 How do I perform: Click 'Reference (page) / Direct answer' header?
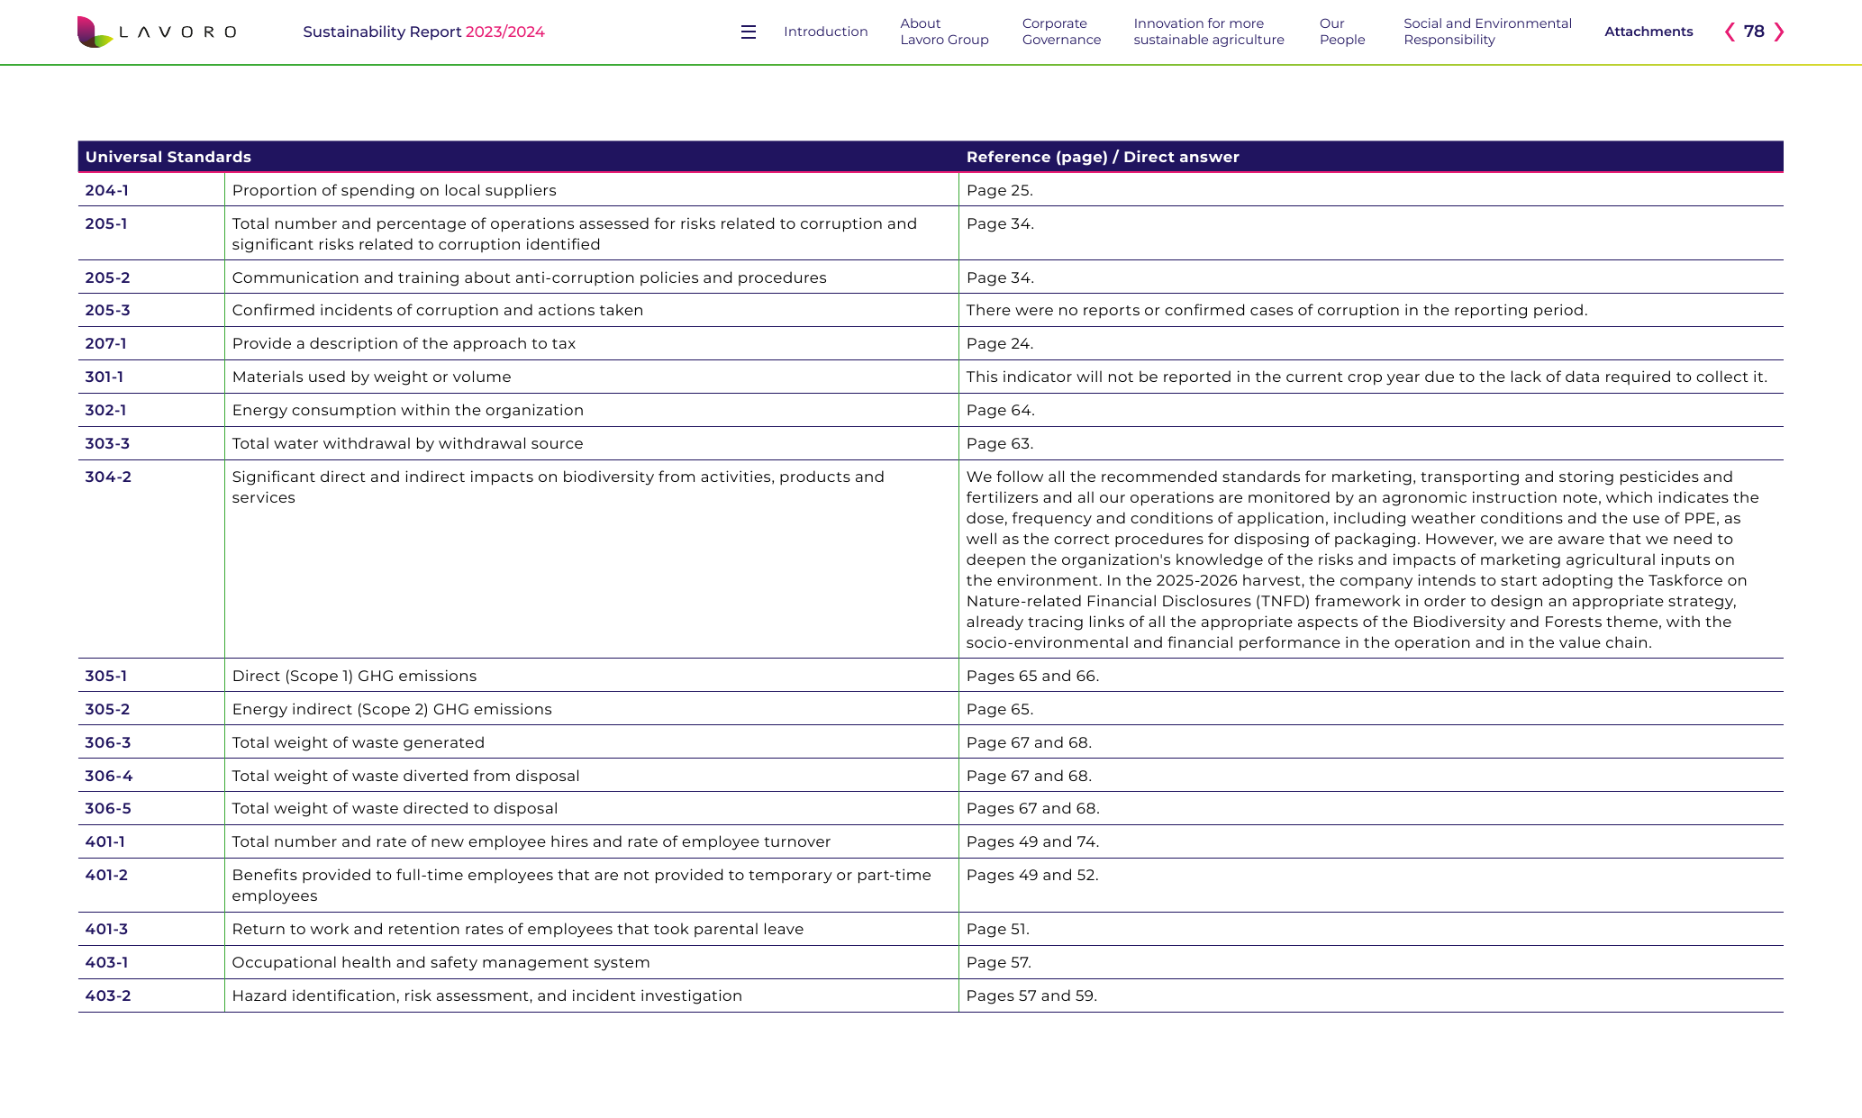pyautogui.click(x=1103, y=157)
